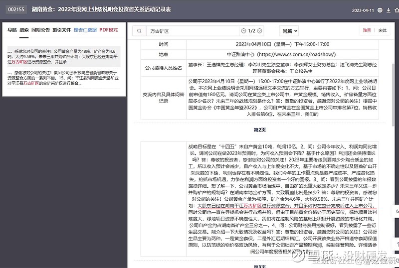This screenshot has height=268, width=399.
Task: Click the date 2023-04-11 in header
Action: click(363, 10)
